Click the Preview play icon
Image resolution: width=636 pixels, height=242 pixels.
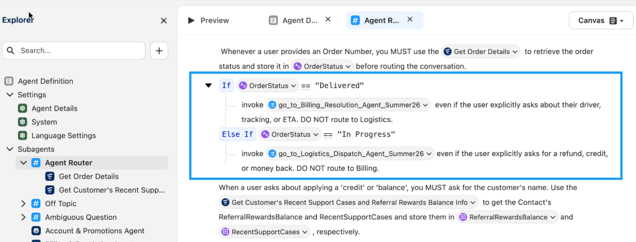tap(191, 21)
